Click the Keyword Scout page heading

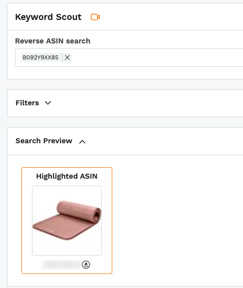tap(48, 17)
